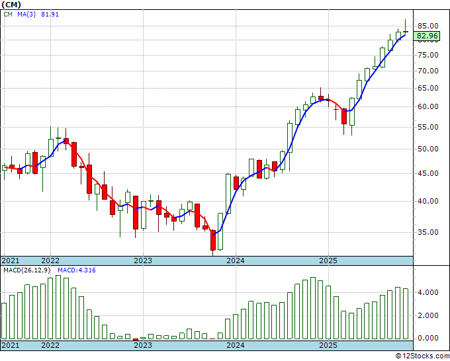The image size is (450, 361).
Task: Click the 2021 label on the price chart timeline
Action: [x=11, y=261]
